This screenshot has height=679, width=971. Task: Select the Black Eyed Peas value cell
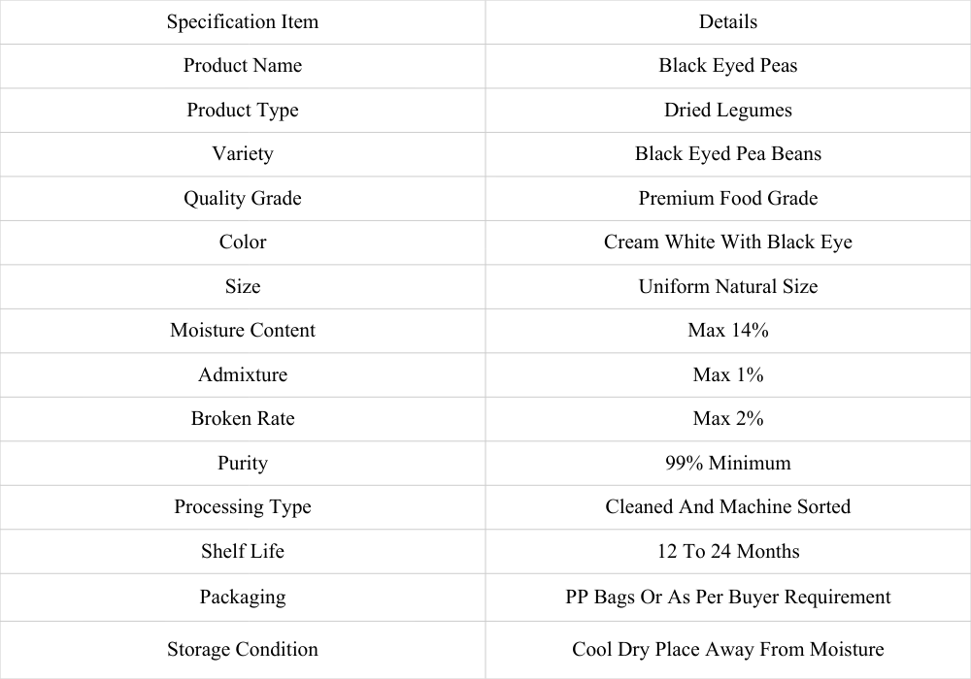(727, 66)
